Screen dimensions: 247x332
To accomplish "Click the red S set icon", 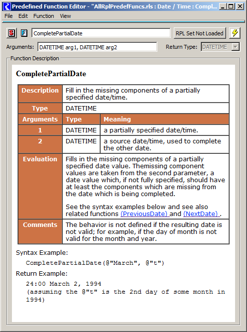I will (x=11, y=33).
